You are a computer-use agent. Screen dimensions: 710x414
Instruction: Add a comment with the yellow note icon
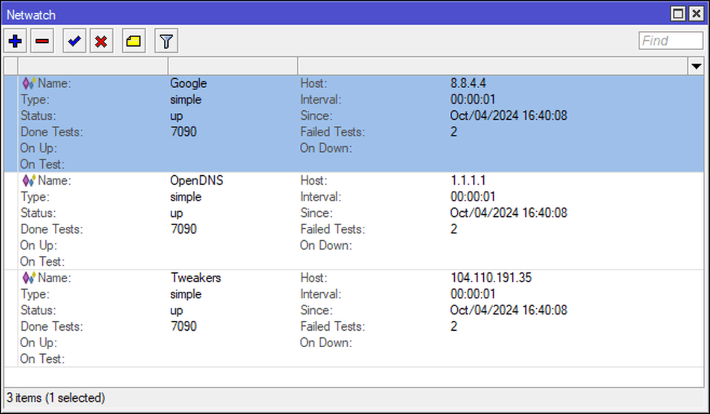[x=134, y=41]
